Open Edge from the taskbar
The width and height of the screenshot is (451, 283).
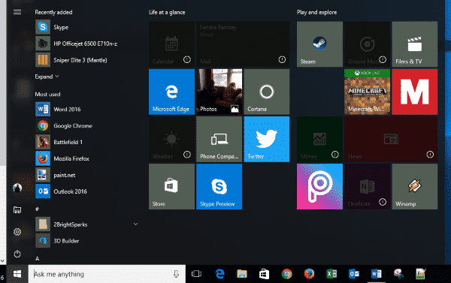click(219, 274)
